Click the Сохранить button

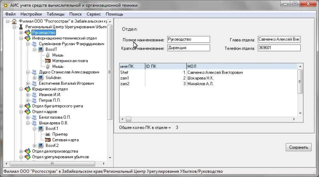pos(298,147)
